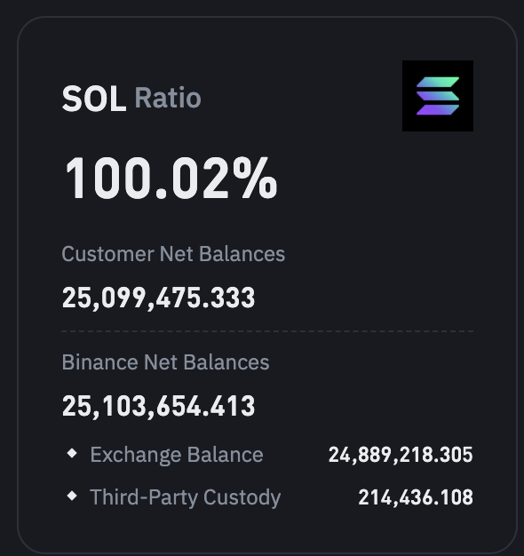This screenshot has height=556, width=524.
Task: Click the dashed divider line
Action: tap(267, 331)
